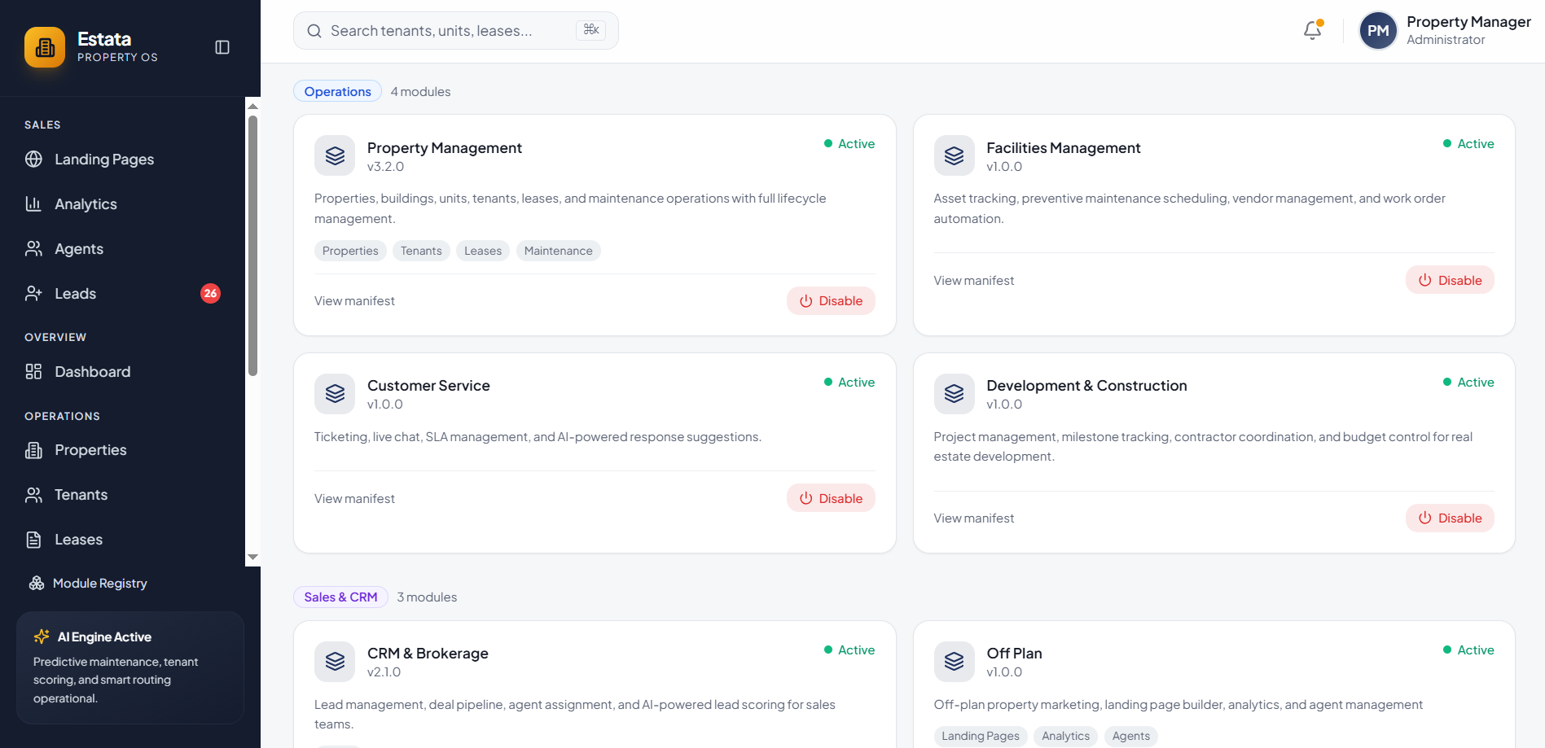The width and height of the screenshot is (1545, 748).
Task: Click the Facilities Management layers icon
Action: (x=954, y=155)
